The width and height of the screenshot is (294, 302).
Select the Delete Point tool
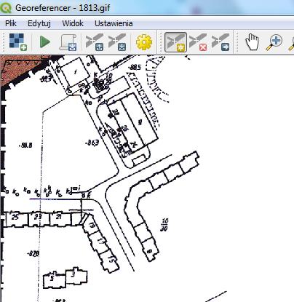coord(198,42)
